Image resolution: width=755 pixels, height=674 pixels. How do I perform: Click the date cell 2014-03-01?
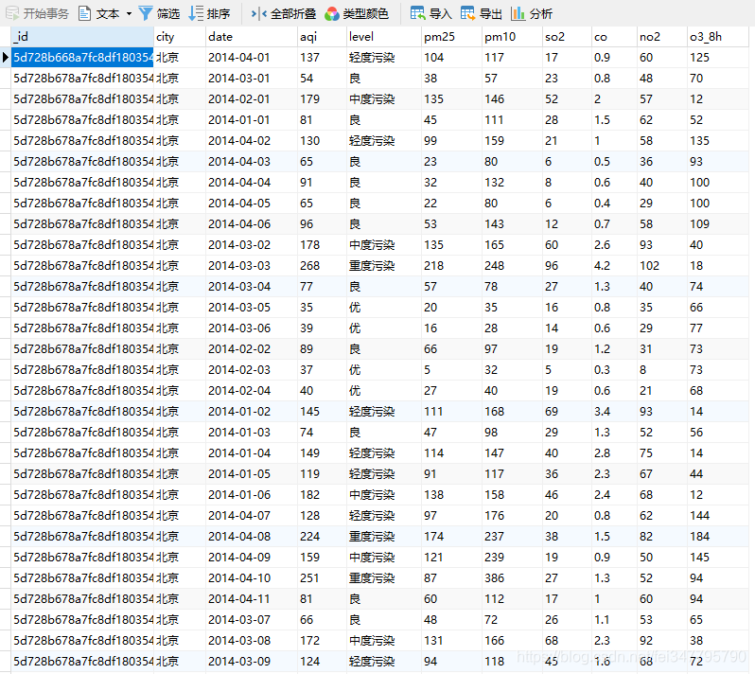point(252,78)
